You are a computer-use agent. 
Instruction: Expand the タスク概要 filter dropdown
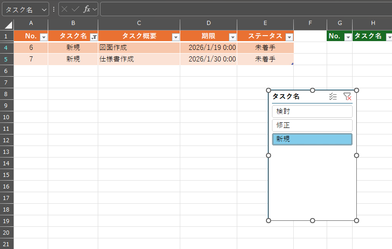point(176,36)
